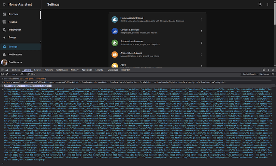
Task: Open the Settings page overflow menu
Action: click(268, 4)
